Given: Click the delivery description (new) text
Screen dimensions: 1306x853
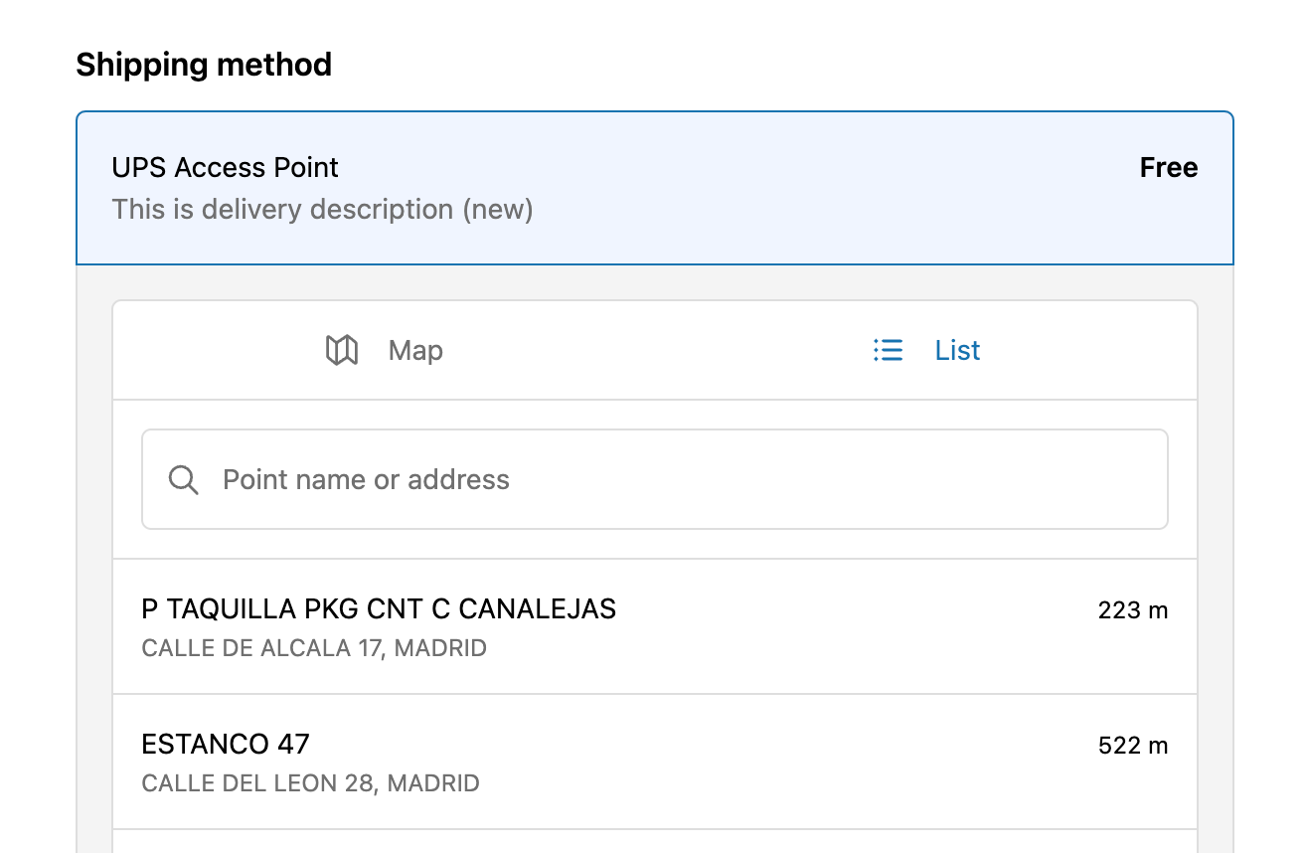Looking at the screenshot, I should click(x=322, y=210).
